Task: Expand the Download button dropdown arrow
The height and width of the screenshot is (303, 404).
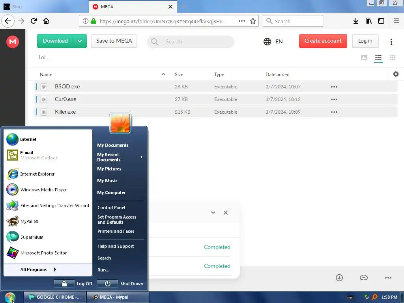Action: [80, 41]
